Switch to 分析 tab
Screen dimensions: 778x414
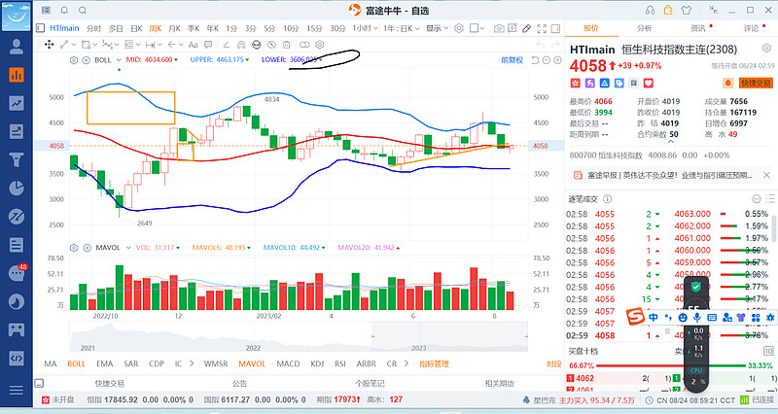click(645, 28)
